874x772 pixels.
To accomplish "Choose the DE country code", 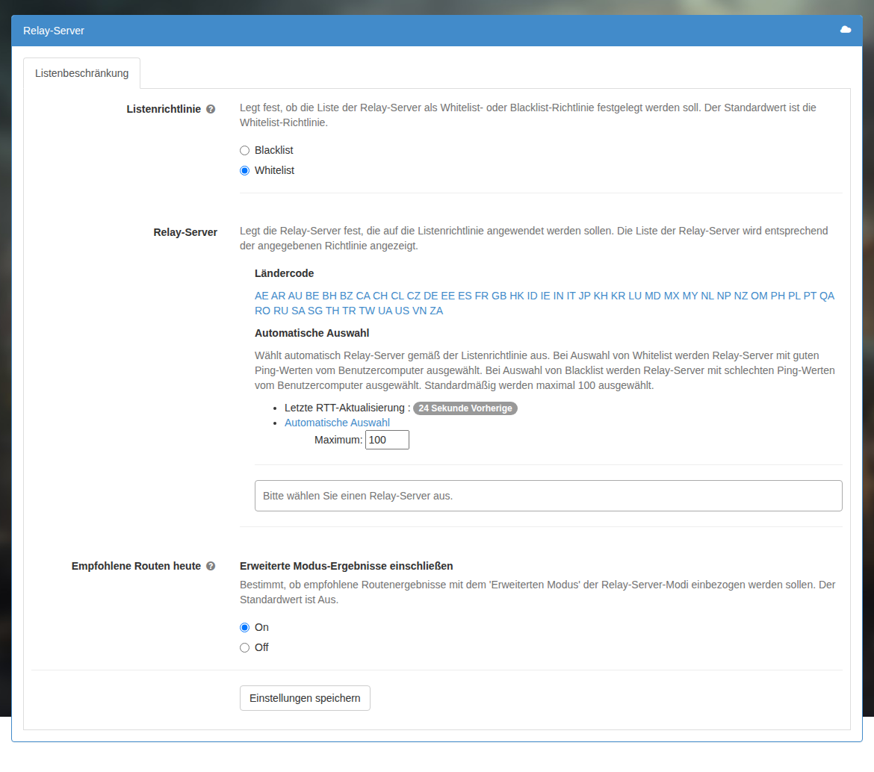I will (x=430, y=296).
